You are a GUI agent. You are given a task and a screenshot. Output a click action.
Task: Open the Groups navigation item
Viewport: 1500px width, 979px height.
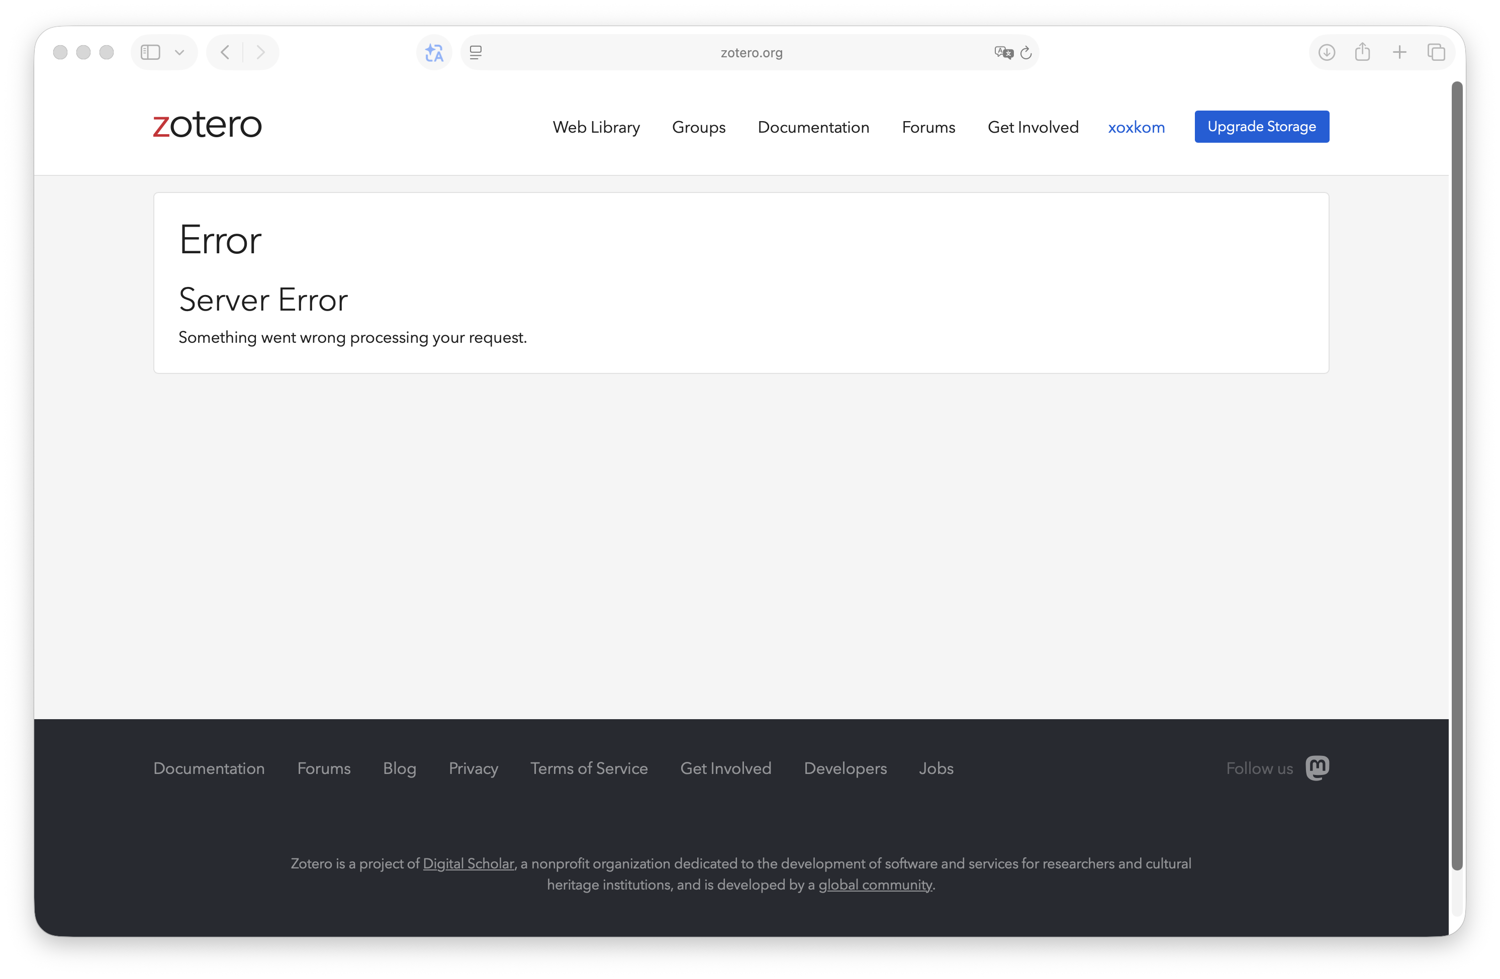[x=698, y=127]
